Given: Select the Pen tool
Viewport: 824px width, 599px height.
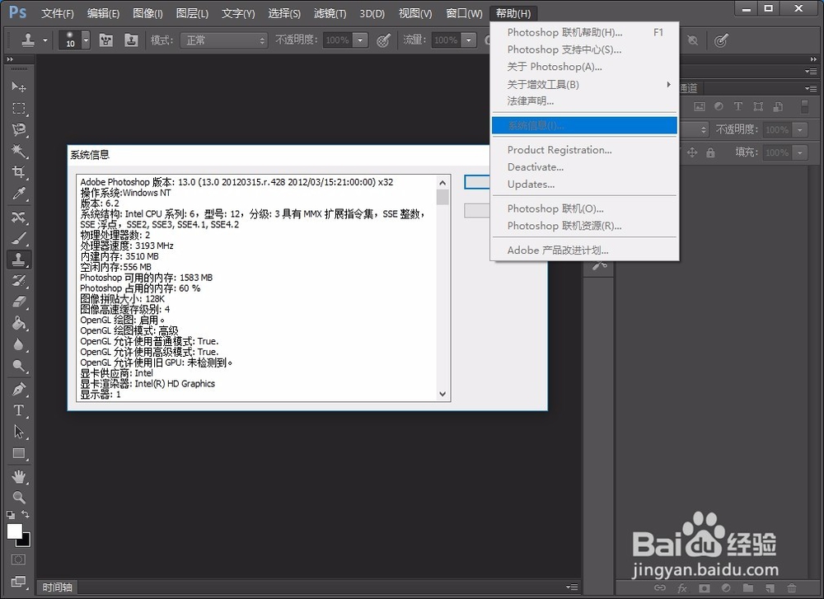Looking at the screenshot, I should pos(19,389).
